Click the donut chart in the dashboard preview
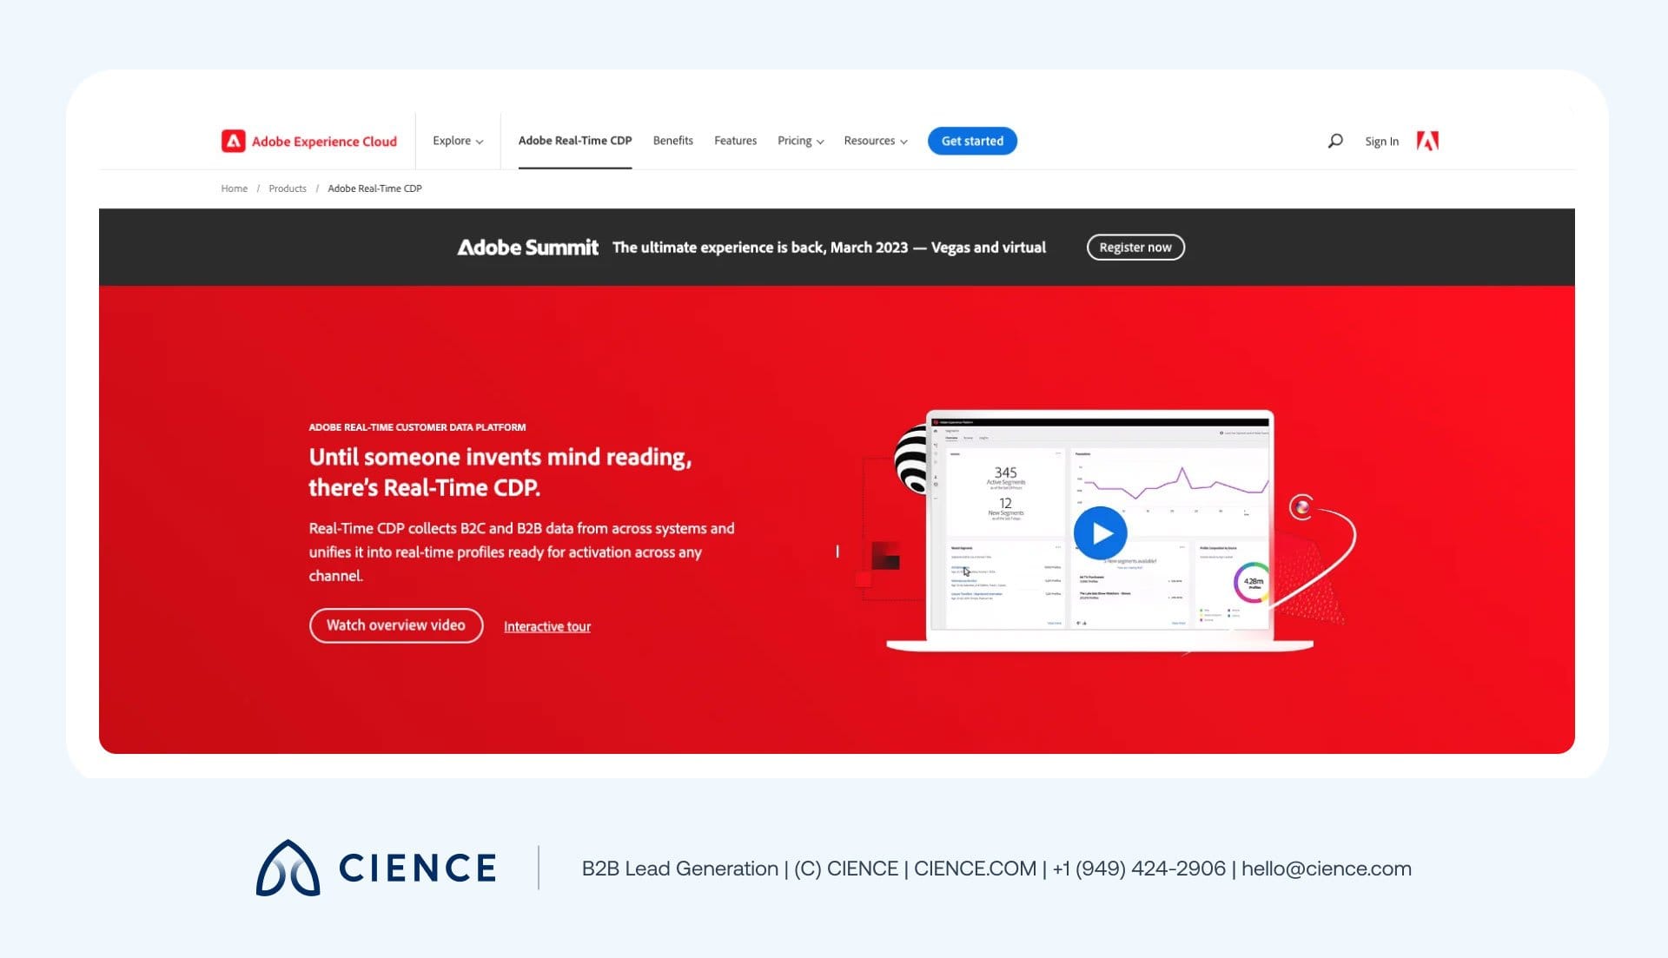Viewport: 1668px width, 958px height. 1252,584
